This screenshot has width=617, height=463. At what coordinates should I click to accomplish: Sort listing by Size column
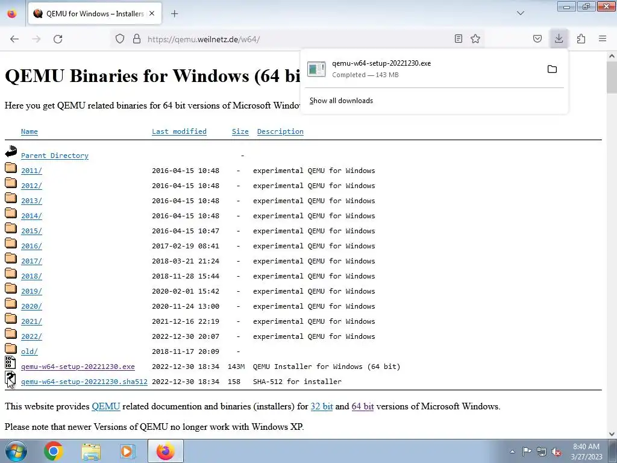click(x=240, y=131)
